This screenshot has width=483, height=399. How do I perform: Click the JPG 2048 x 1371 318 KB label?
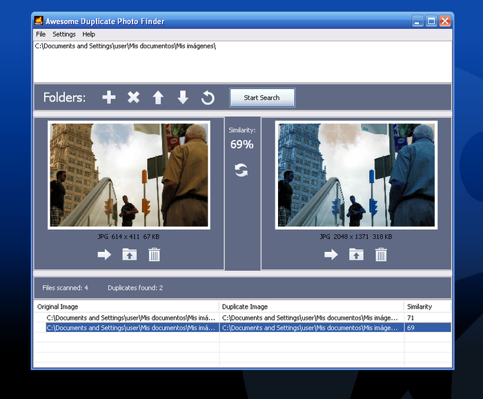[x=356, y=237]
